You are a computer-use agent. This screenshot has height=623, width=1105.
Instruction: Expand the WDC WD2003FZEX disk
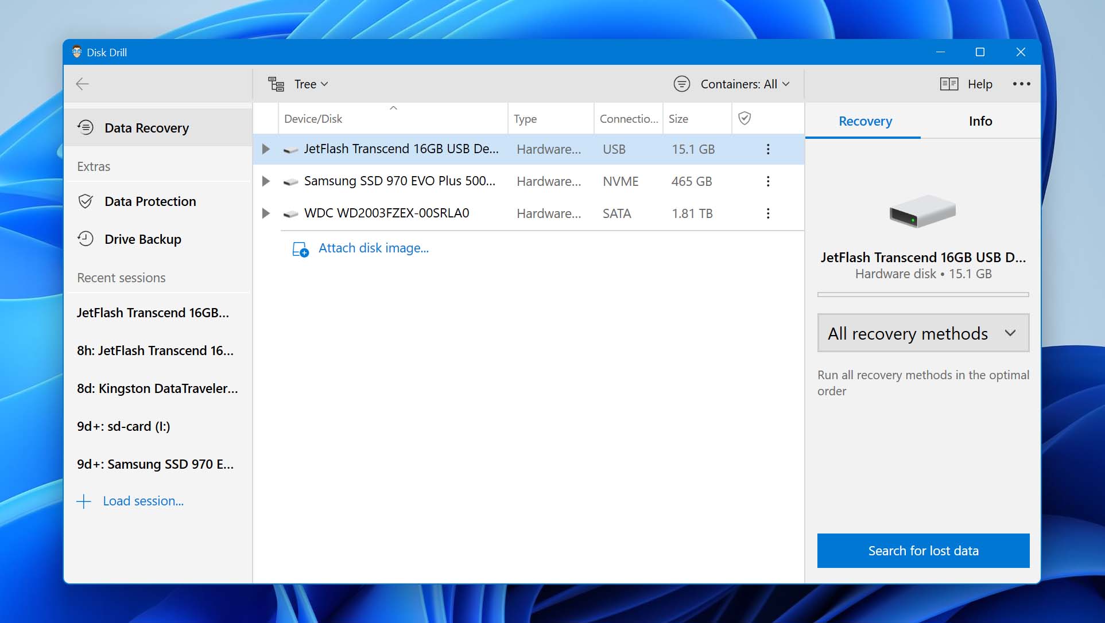point(266,214)
